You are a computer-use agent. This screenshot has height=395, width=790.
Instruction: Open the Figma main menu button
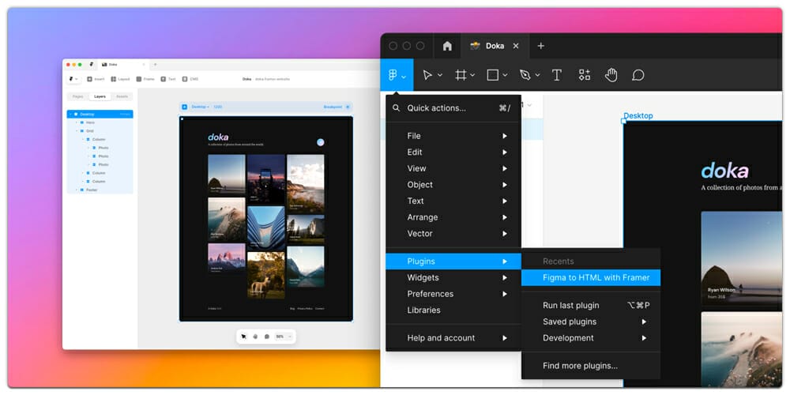click(x=397, y=75)
